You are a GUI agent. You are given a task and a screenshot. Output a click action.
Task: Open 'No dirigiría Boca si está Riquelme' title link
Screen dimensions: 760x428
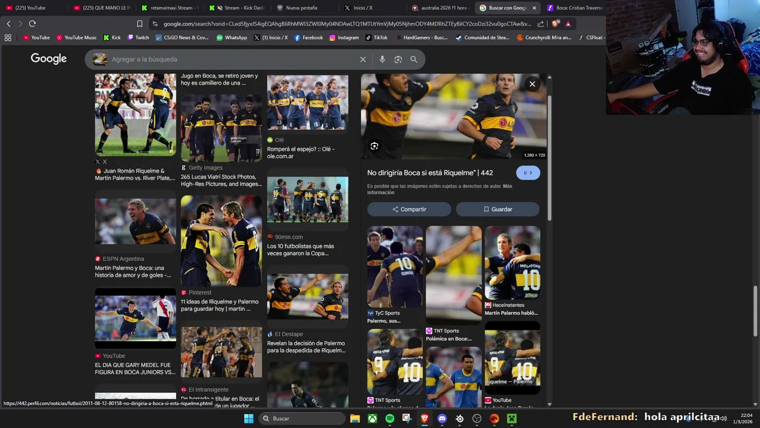(430, 173)
